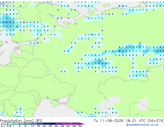Pick the legend swatch between 20 and 25
This screenshot has width=164, height=127.
tap(46, 124)
